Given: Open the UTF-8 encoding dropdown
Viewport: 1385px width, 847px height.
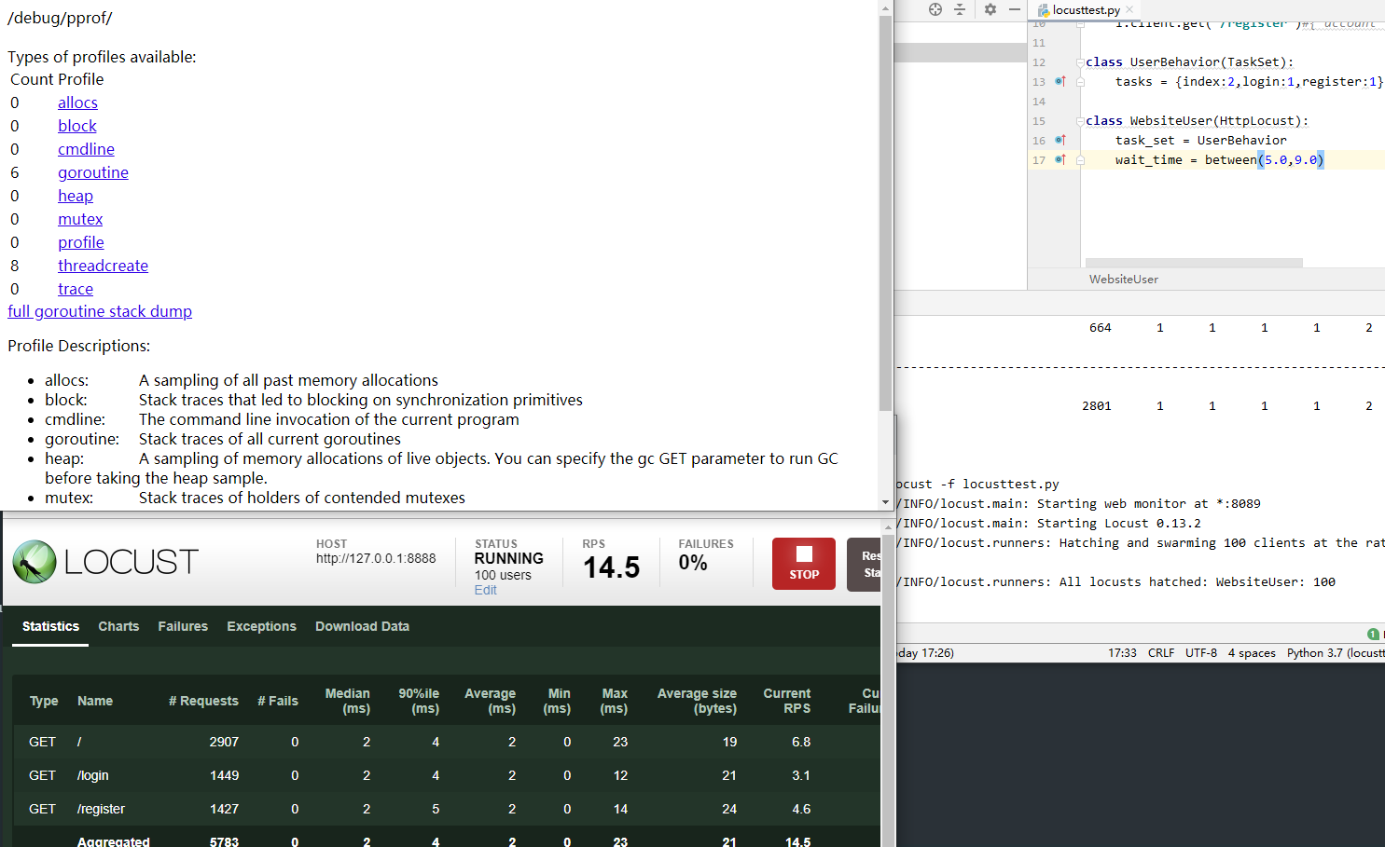Looking at the screenshot, I should tap(1200, 653).
